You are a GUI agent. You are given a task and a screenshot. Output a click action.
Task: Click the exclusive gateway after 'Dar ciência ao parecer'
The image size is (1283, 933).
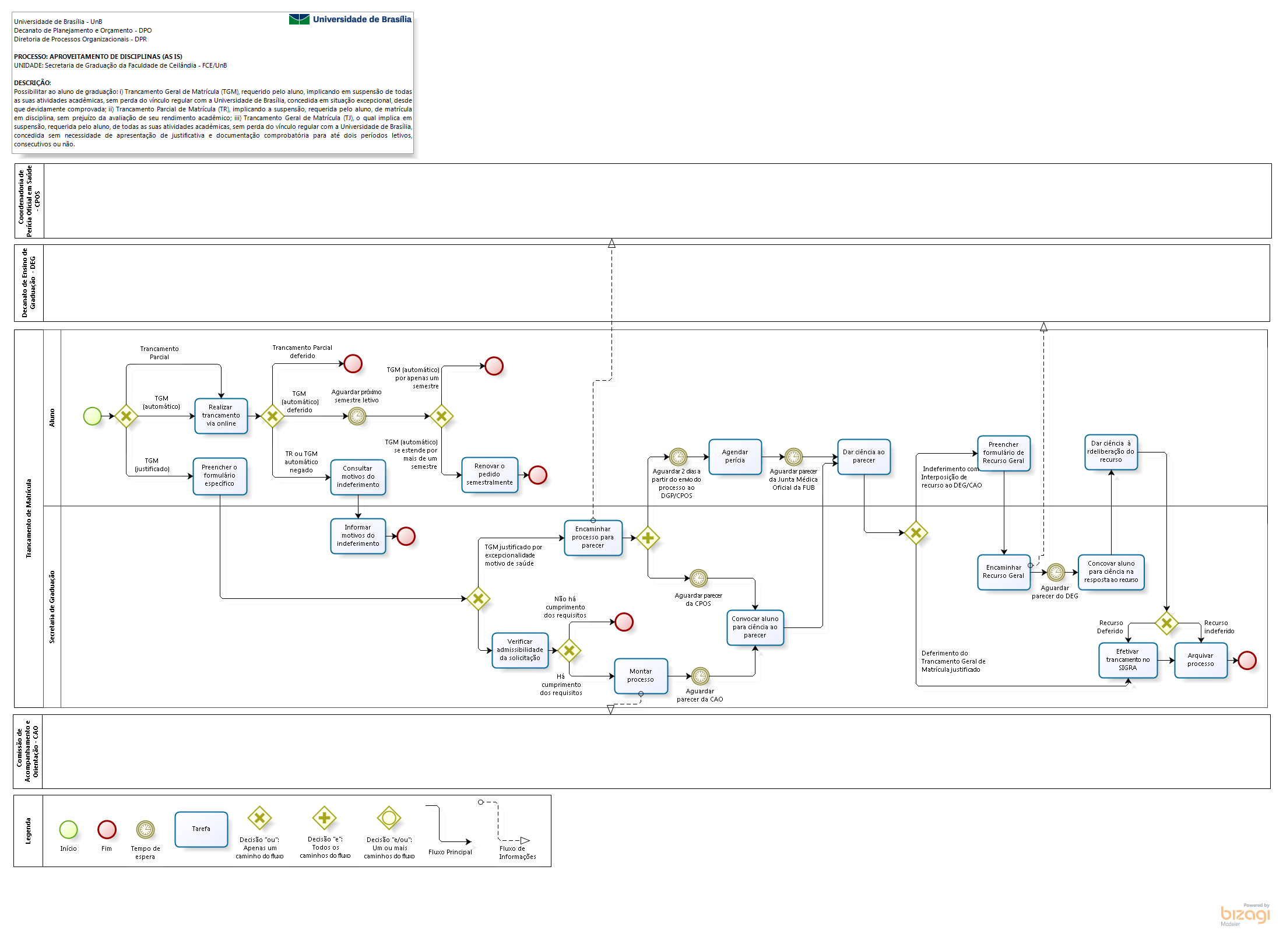point(916,532)
